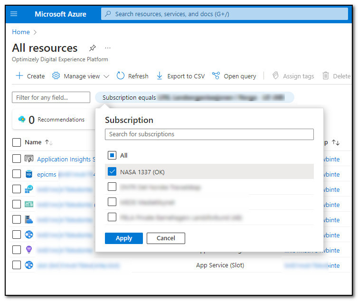Click the Export to CSV label

pyautogui.click(x=186, y=76)
